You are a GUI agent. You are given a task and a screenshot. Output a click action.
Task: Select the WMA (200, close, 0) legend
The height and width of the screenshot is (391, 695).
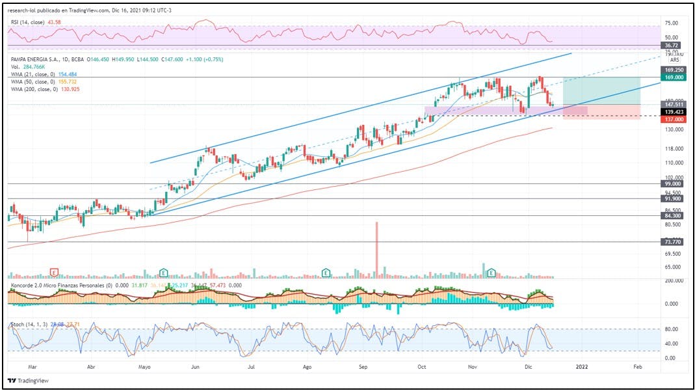46,89
